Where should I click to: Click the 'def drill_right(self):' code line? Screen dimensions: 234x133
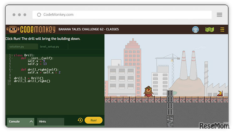click(x=40, y=70)
